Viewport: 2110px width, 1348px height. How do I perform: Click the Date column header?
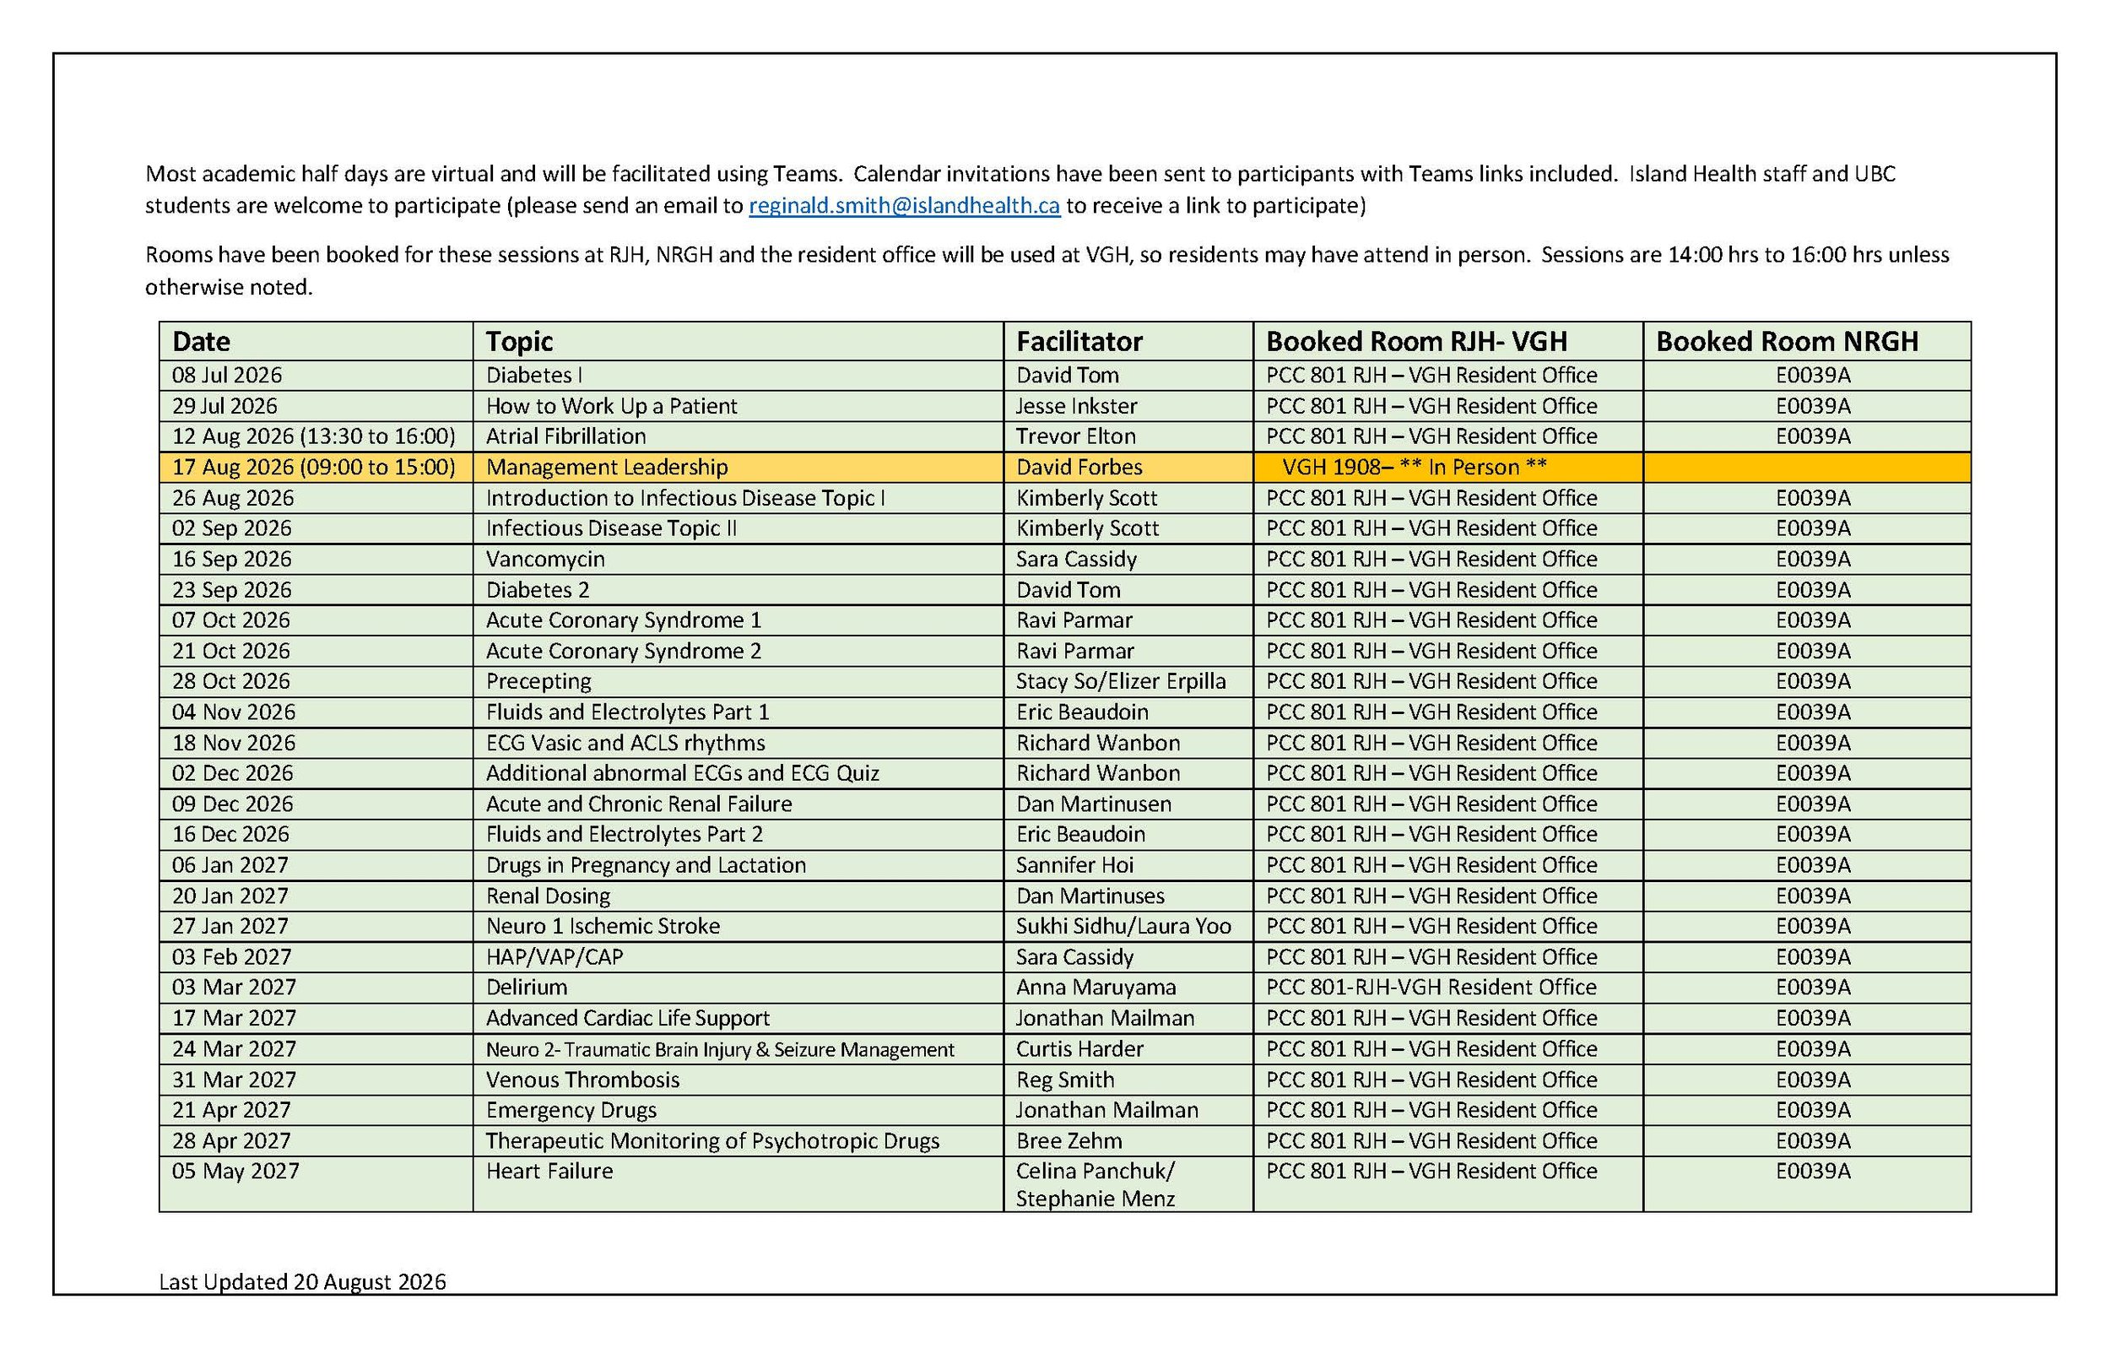[x=316, y=341]
